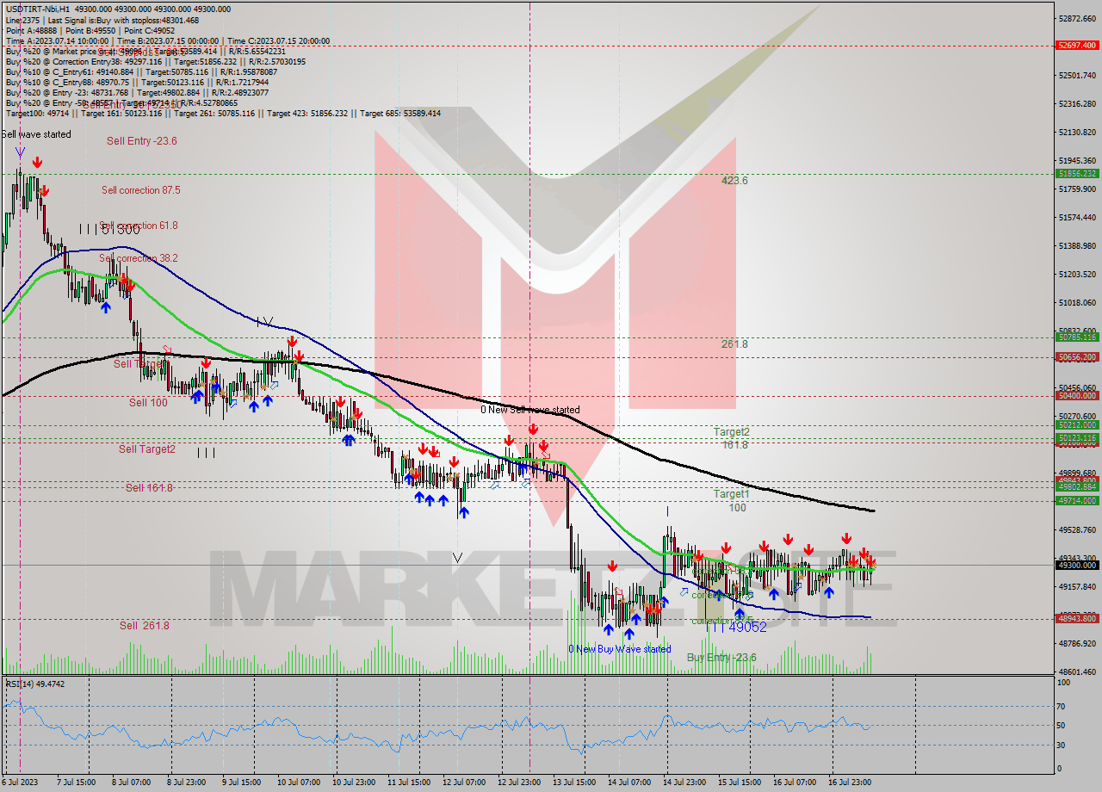This screenshot has height=792, width=1102.
Task: Click the 7 Jul 15:00 time label
Action: tap(74, 783)
